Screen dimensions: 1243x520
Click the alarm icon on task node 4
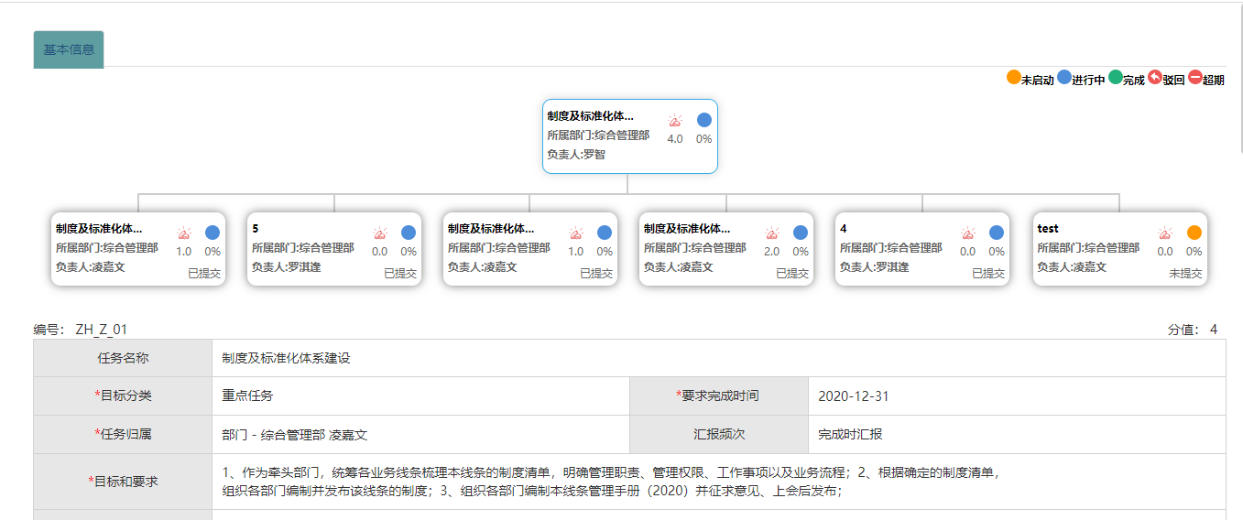968,233
